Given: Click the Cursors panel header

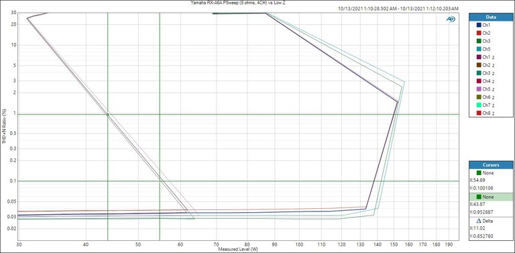Looking at the screenshot, I should coord(491,165).
